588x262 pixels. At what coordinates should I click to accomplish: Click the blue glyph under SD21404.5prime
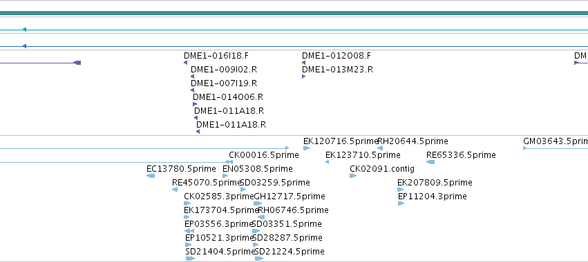click(190, 259)
